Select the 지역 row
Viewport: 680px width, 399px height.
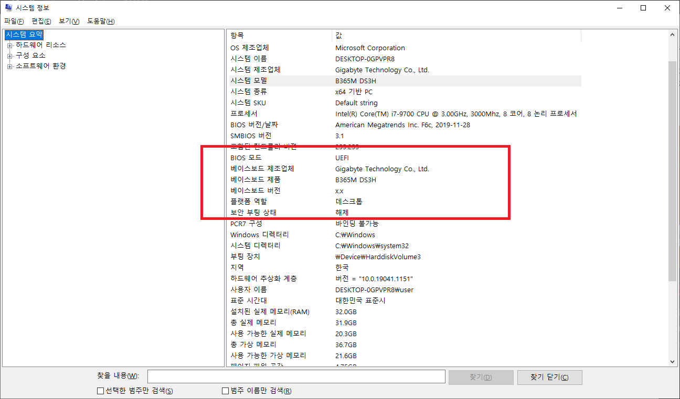coord(404,268)
